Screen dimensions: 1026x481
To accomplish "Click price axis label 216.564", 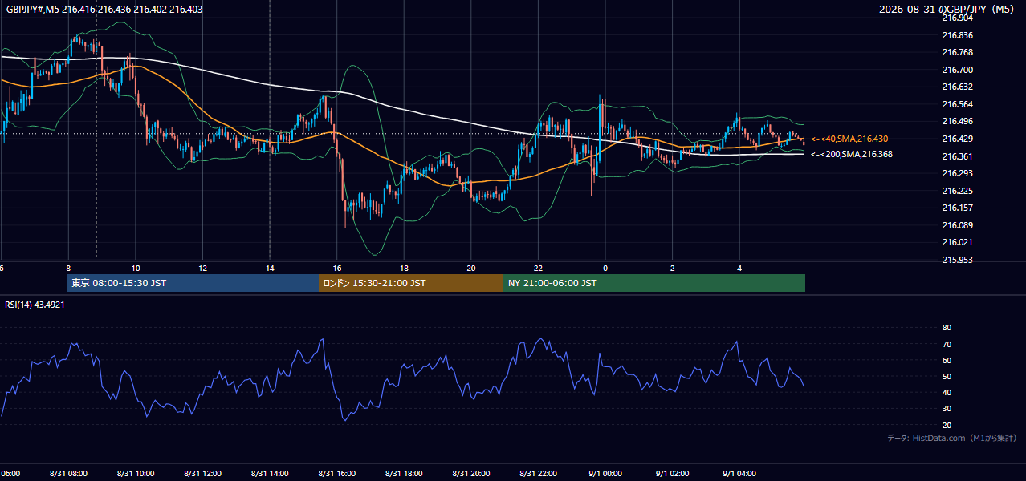I will pos(957,104).
